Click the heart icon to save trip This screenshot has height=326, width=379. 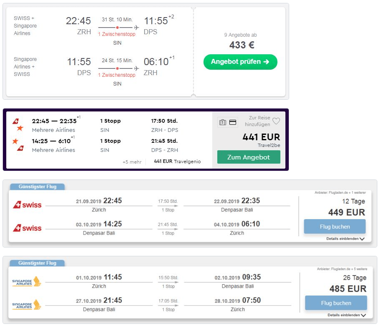point(276,121)
